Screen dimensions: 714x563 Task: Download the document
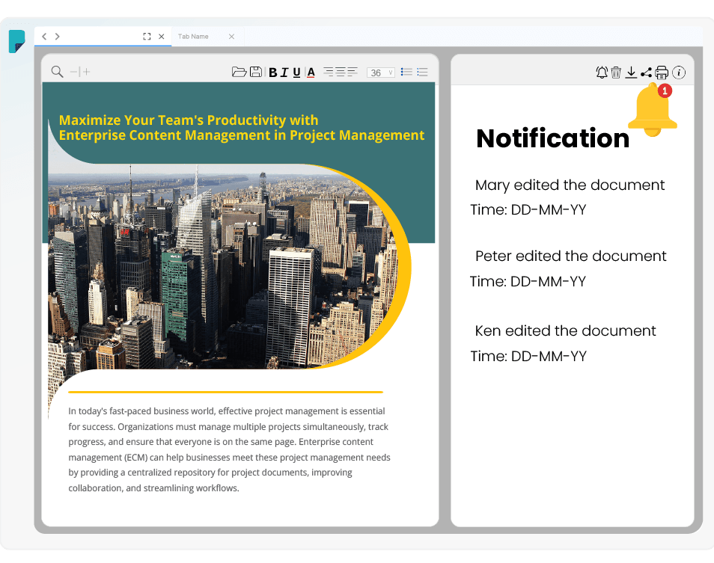coord(631,73)
